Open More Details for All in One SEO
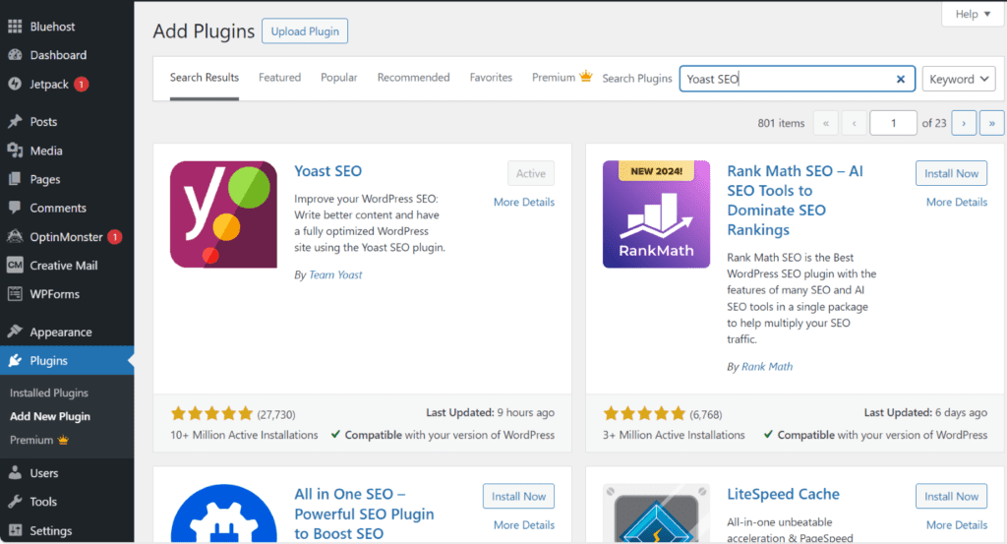Screen dimensions: 1007x544 tap(524, 524)
